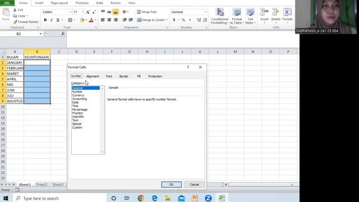Viewport: 359px width, 202px height.
Task: Open PowerPoint from the taskbar
Action: pyautogui.click(x=195, y=198)
